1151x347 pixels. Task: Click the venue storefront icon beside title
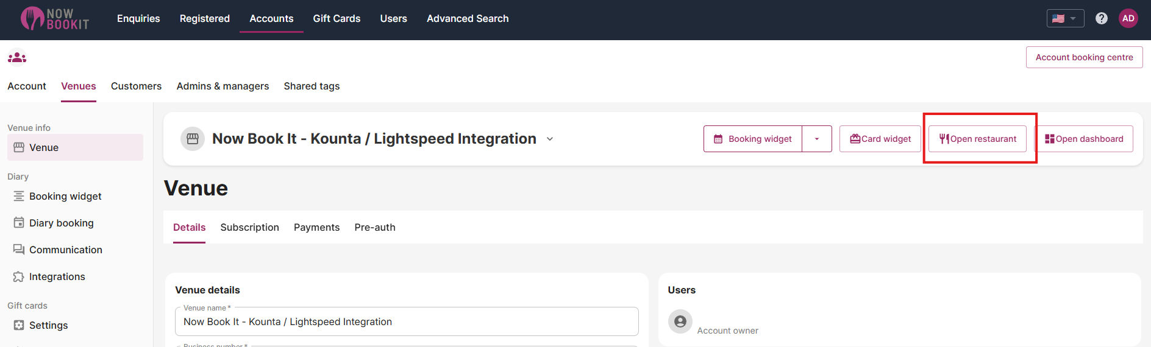[x=193, y=139]
